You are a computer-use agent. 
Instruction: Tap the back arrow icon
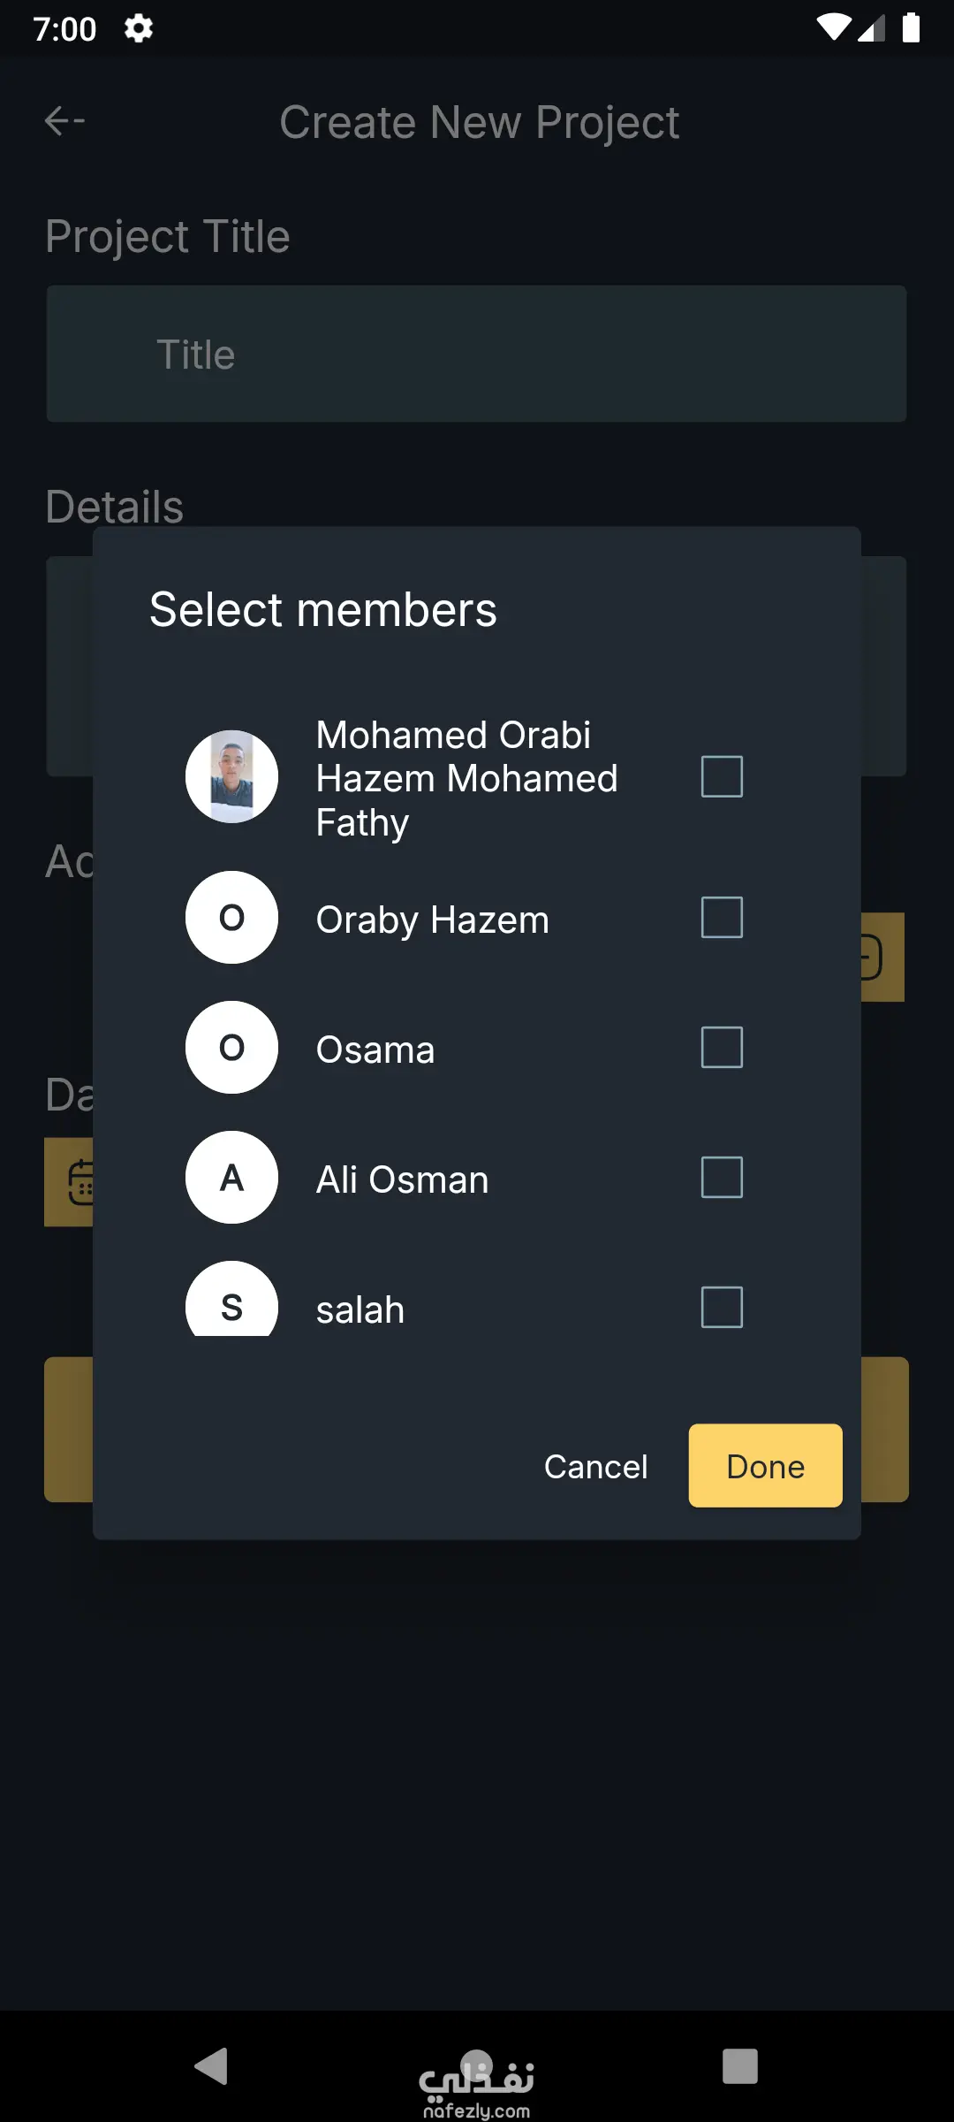point(64,121)
